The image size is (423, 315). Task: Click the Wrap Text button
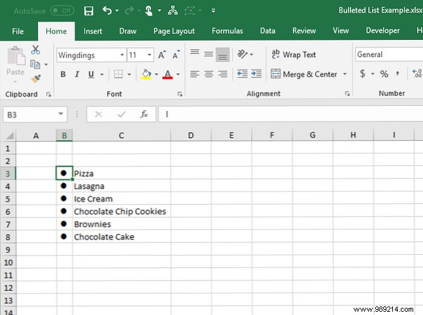coord(294,54)
